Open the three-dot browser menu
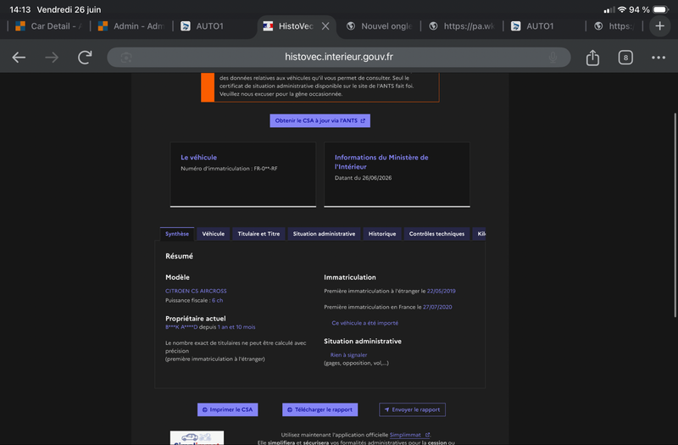 [659, 57]
